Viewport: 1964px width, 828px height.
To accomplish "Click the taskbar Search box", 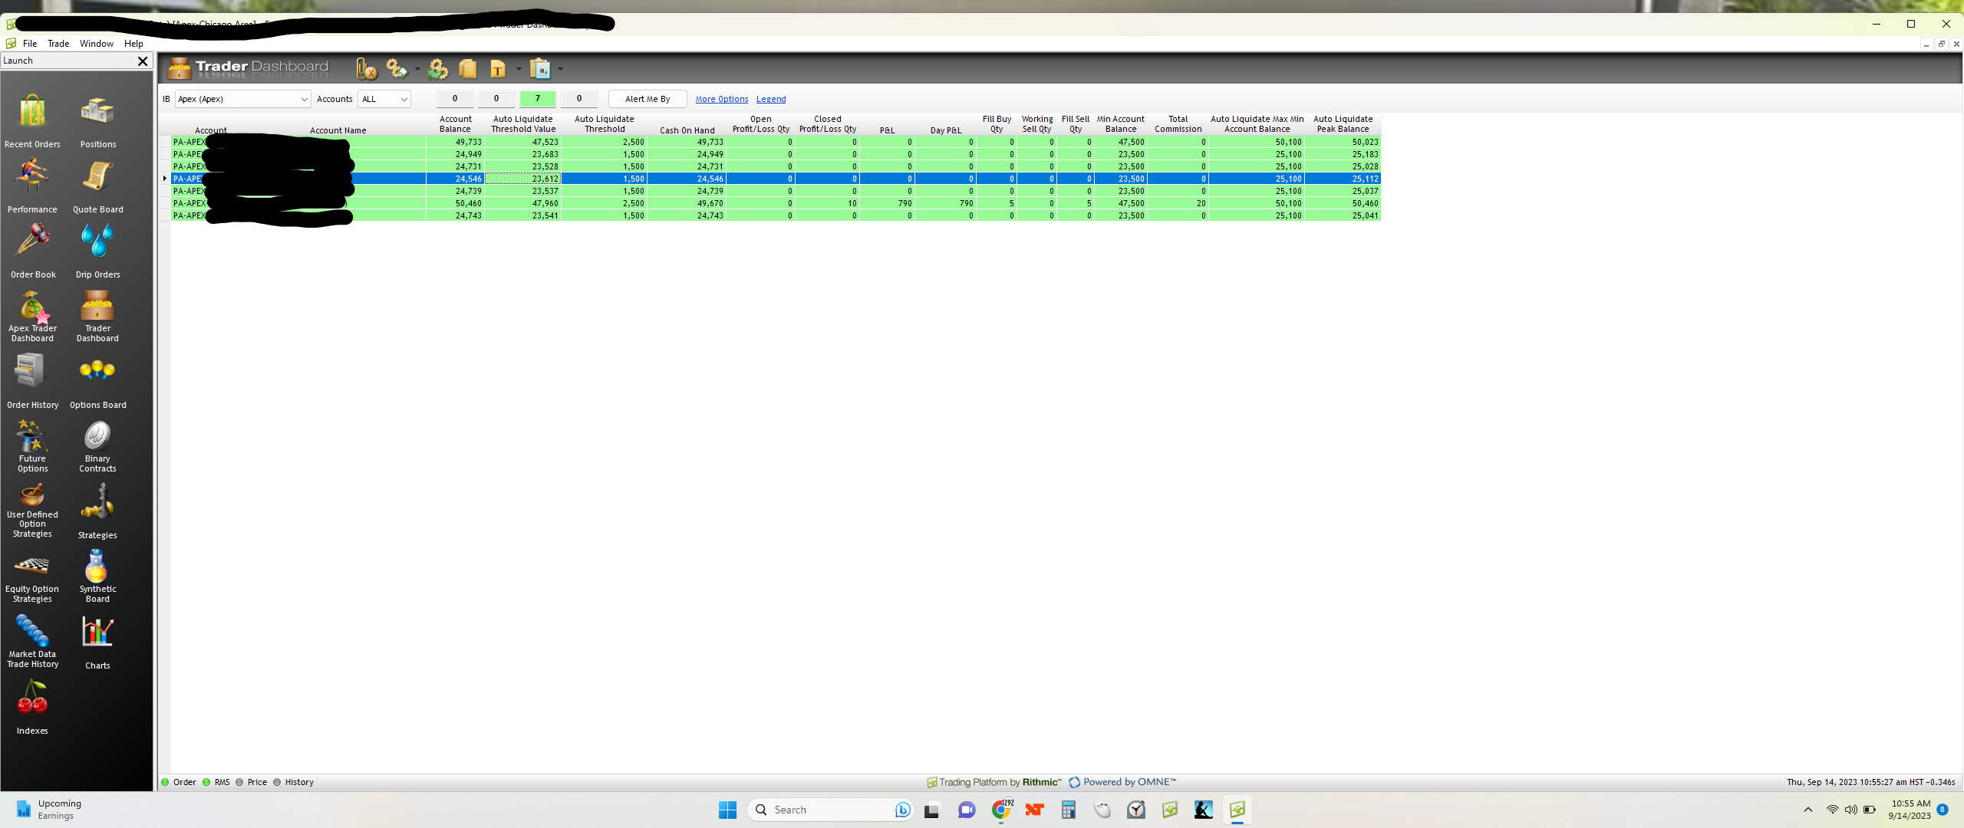I will (x=830, y=810).
